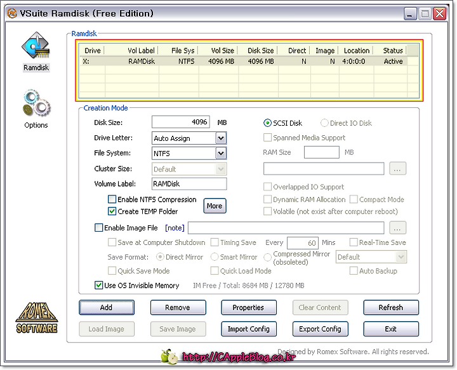Click Import Config button
Screen dimensions: 457x370
249,329
